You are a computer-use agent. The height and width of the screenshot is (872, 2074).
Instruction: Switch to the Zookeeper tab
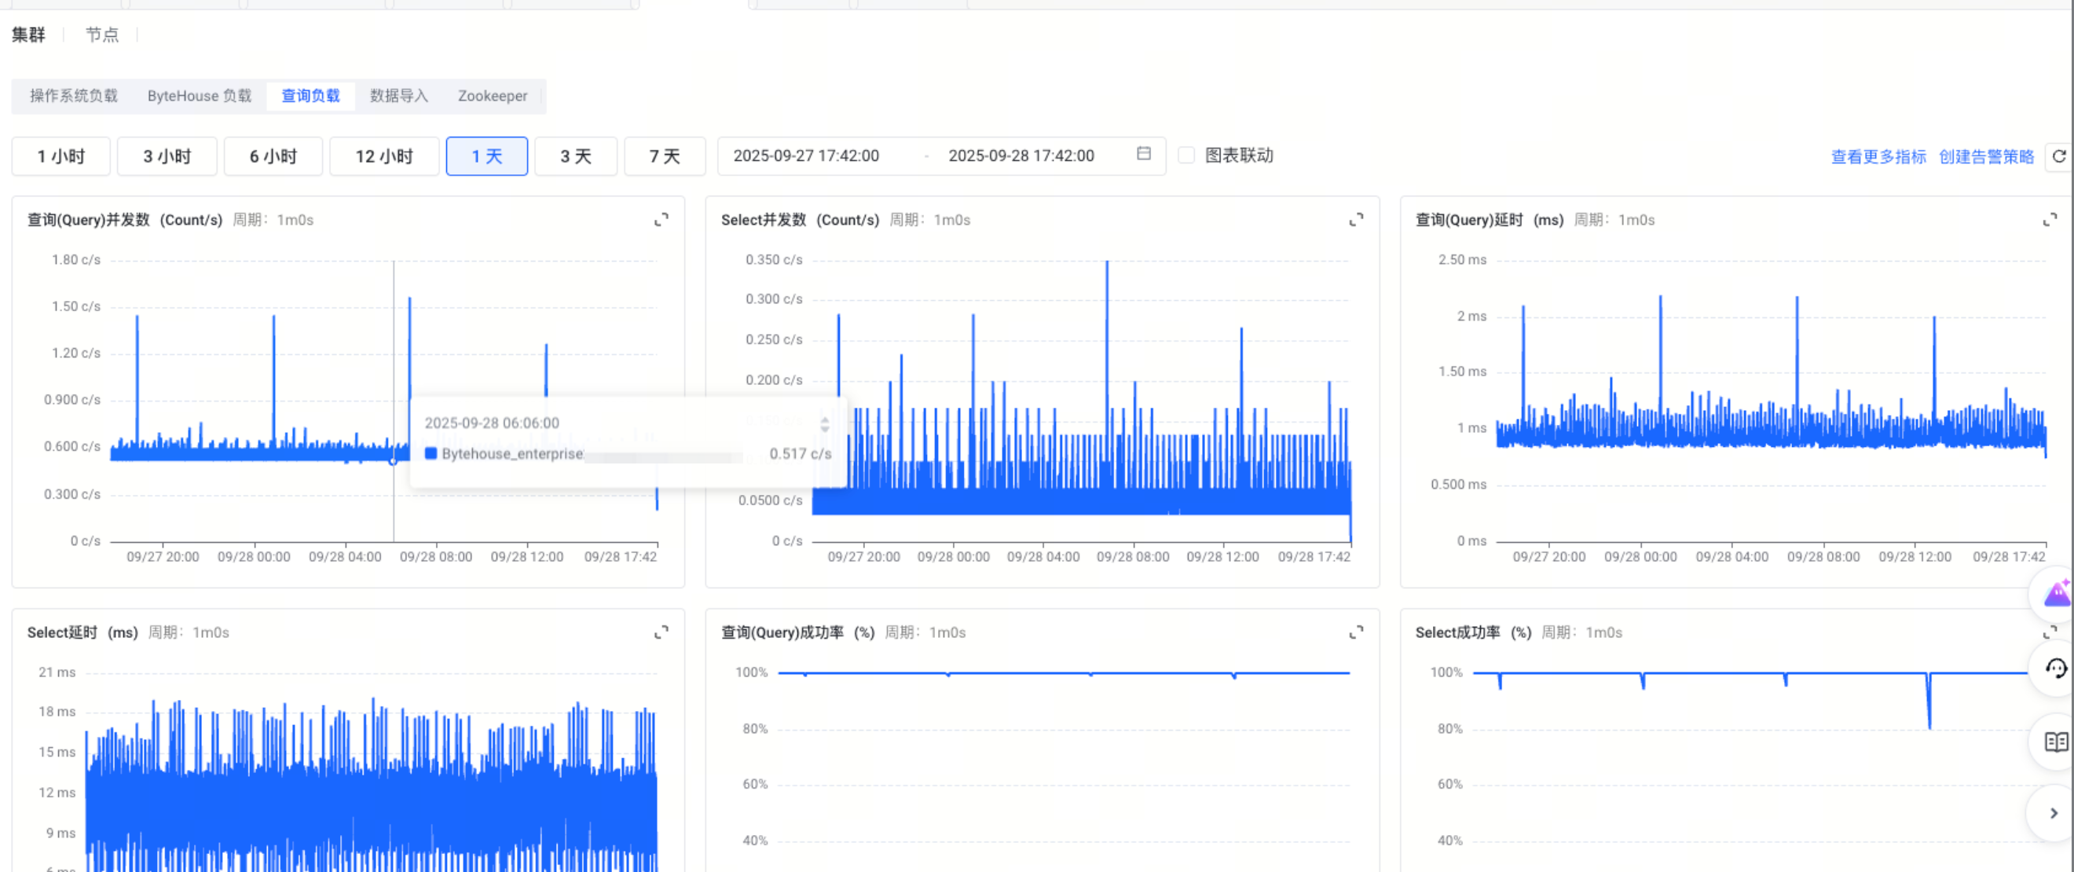point(492,96)
